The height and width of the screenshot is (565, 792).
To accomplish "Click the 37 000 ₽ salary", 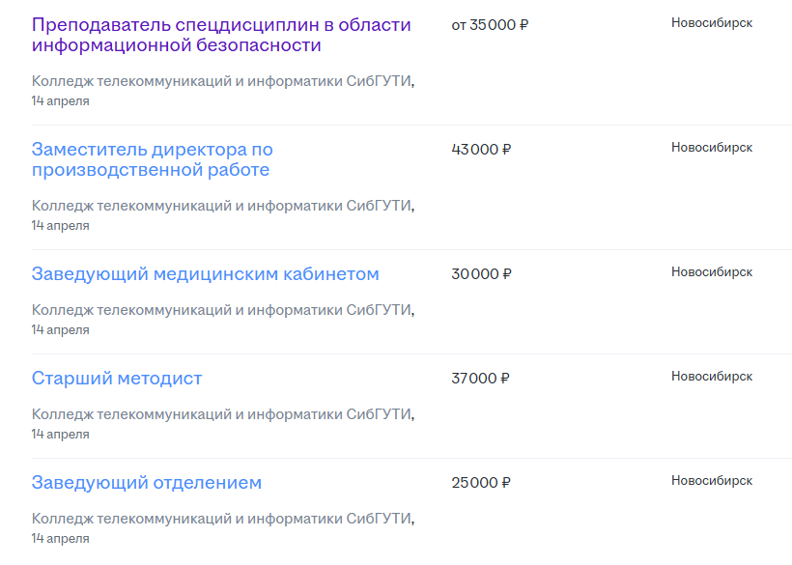I will (x=480, y=379).
